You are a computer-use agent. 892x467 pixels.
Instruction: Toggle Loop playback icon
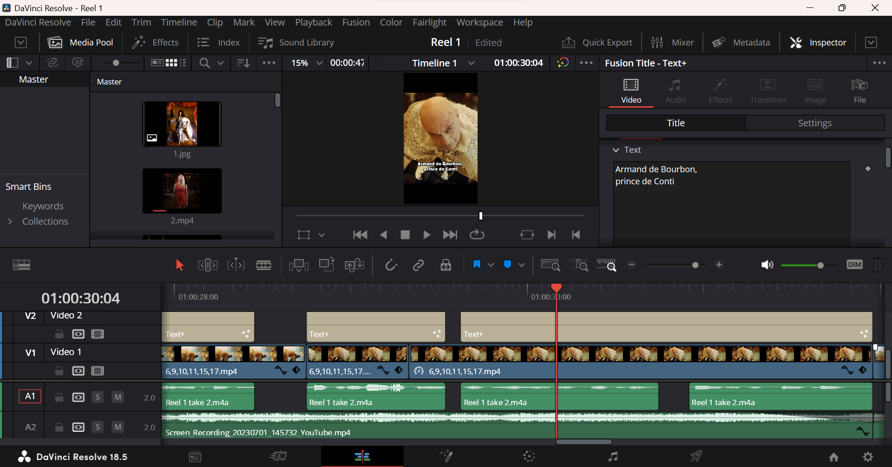(x=477, y=235)
